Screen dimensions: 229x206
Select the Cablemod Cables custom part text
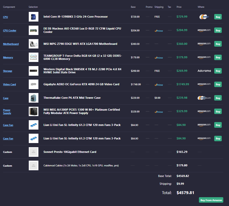(x=81, y=165)
